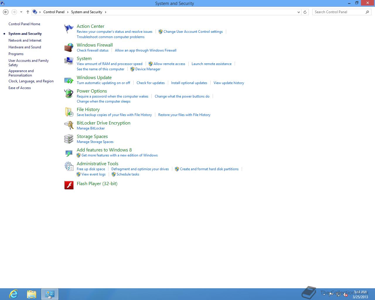The image size is (375, 300).
Task: Click View amount of RAM and processor speed
Action: pyautogui.click(x=110, y=64)
